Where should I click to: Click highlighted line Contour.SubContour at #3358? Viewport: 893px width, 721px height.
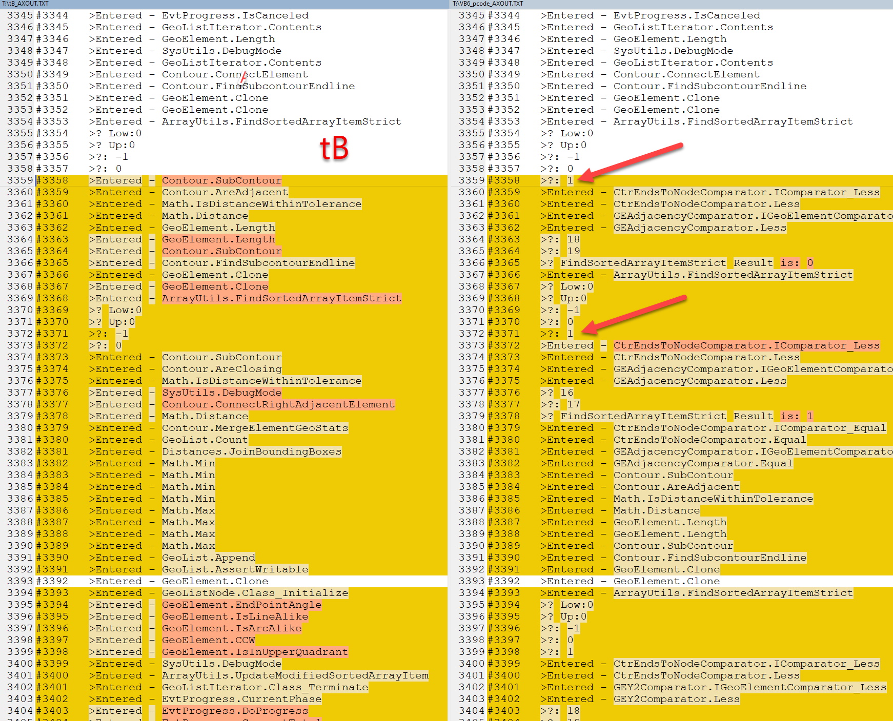point(221,180)
